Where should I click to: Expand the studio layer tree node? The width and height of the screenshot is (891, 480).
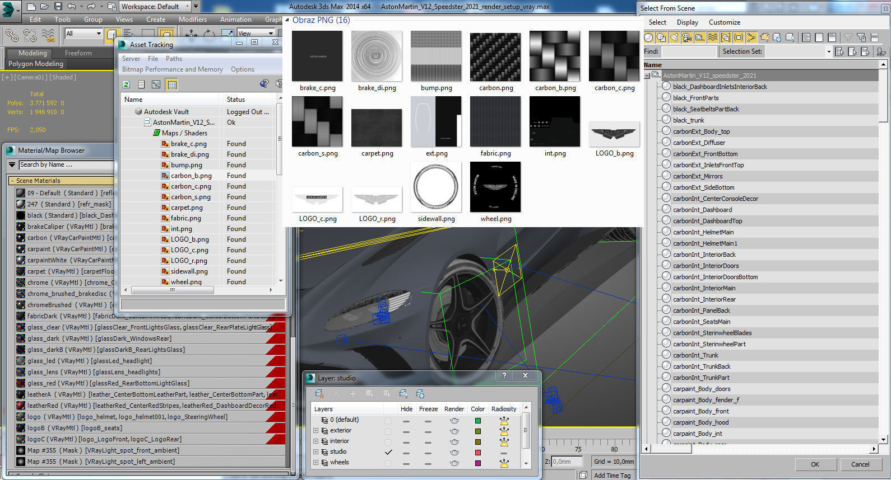point(315,452)
